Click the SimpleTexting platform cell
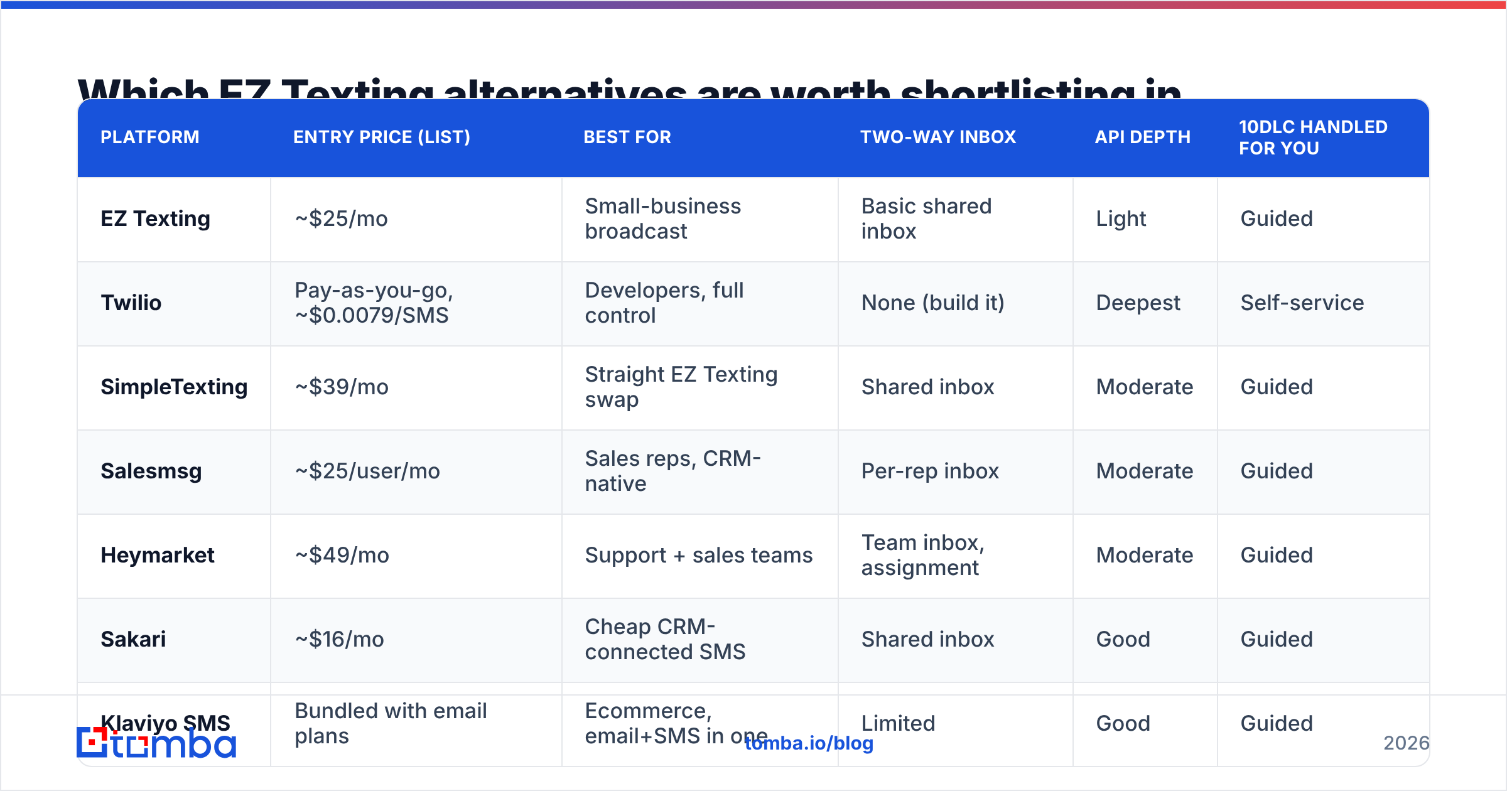The image size is (1507, 791). click(174, 387)
